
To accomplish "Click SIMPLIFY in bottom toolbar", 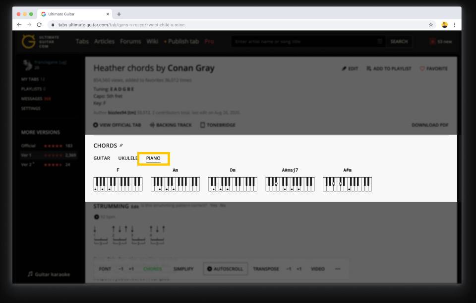I will pyautogui.click(x=183, y=269).
